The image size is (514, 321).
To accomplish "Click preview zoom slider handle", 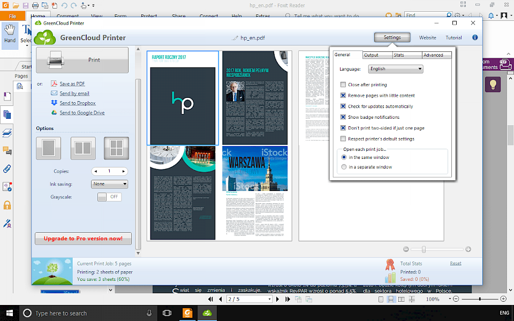I will click(x=424, y=249).
